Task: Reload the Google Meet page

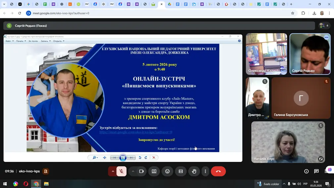Action: (x=20, y=13)
